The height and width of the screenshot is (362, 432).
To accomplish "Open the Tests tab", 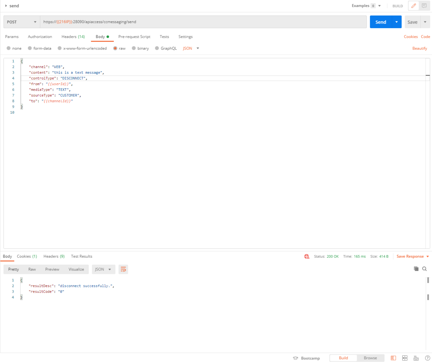I will [164, 37].
